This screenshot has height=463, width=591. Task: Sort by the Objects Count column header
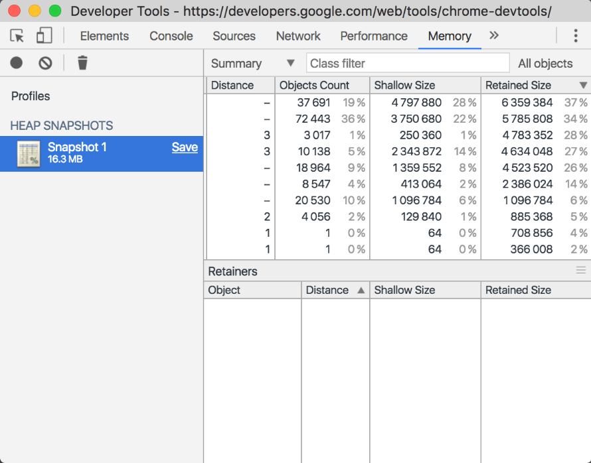[322, 86]
